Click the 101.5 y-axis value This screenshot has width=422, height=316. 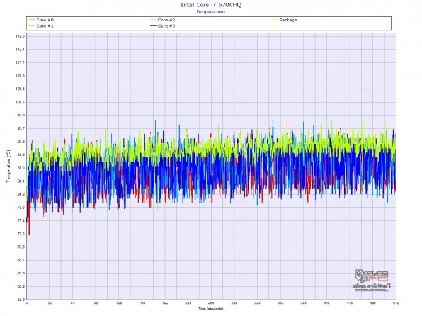[20, 102]
